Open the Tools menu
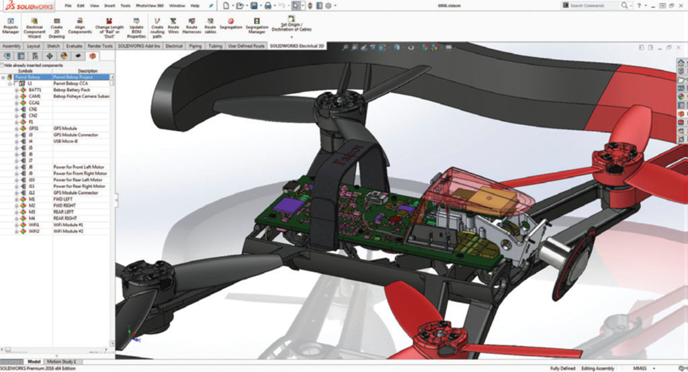The height and width of the screenshot is (372, 688). [x=125, y=5]
